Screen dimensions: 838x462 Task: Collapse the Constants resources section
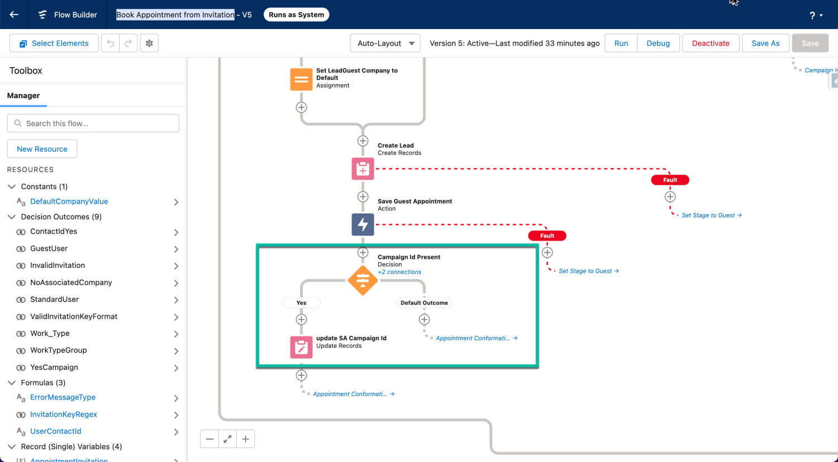click(x=12, y=186)
